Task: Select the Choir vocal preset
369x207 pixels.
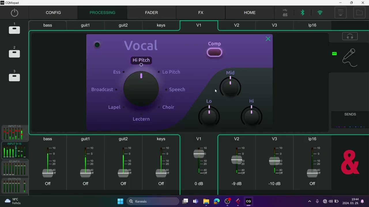Action: click(168, 107)
